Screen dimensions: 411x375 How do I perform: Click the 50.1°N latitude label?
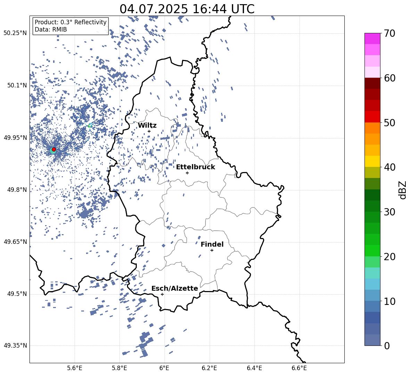17,85
